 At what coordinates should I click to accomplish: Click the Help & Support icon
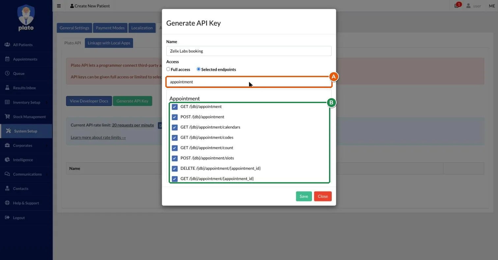pos(7,203)
